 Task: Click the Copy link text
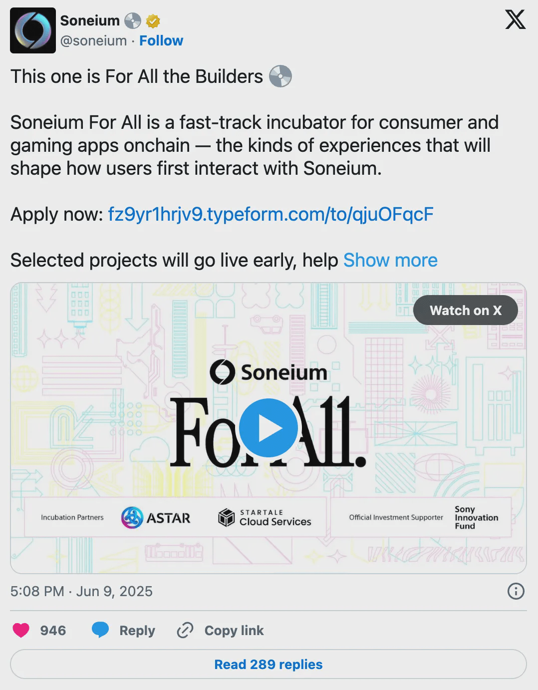[x=234, y=631]
